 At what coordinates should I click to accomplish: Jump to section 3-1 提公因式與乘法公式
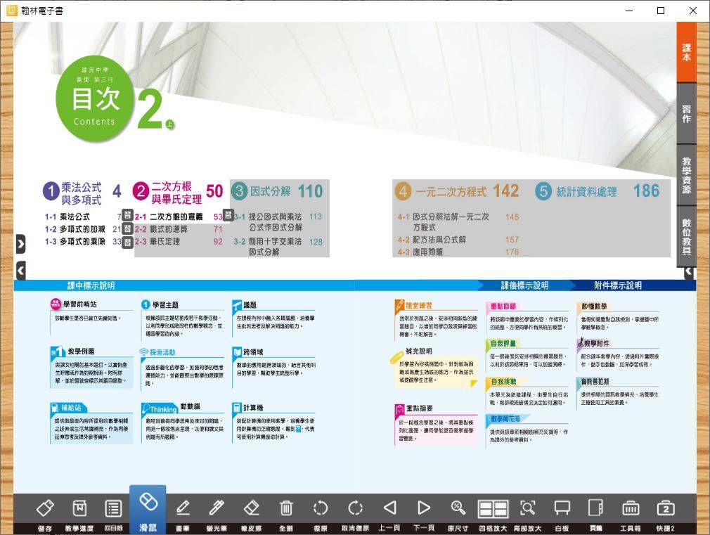[x=278, y=222]
